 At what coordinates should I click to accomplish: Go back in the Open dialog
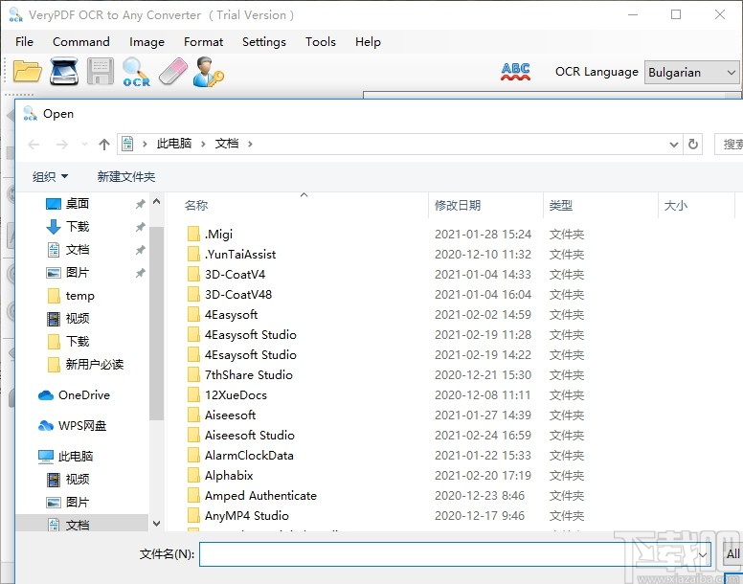pyautogui.click(x=34, y=144)
